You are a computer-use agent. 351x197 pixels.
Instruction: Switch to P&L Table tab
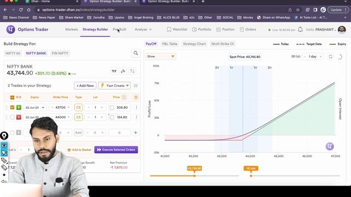pos(169,44)
